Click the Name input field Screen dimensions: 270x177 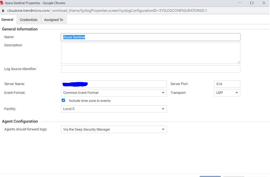tap(151, 37)
